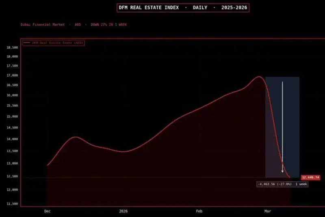Select the 2026 label on the time axis
Image resolution: width=325 pixels, height=217 pixels.
pos(123,211)
